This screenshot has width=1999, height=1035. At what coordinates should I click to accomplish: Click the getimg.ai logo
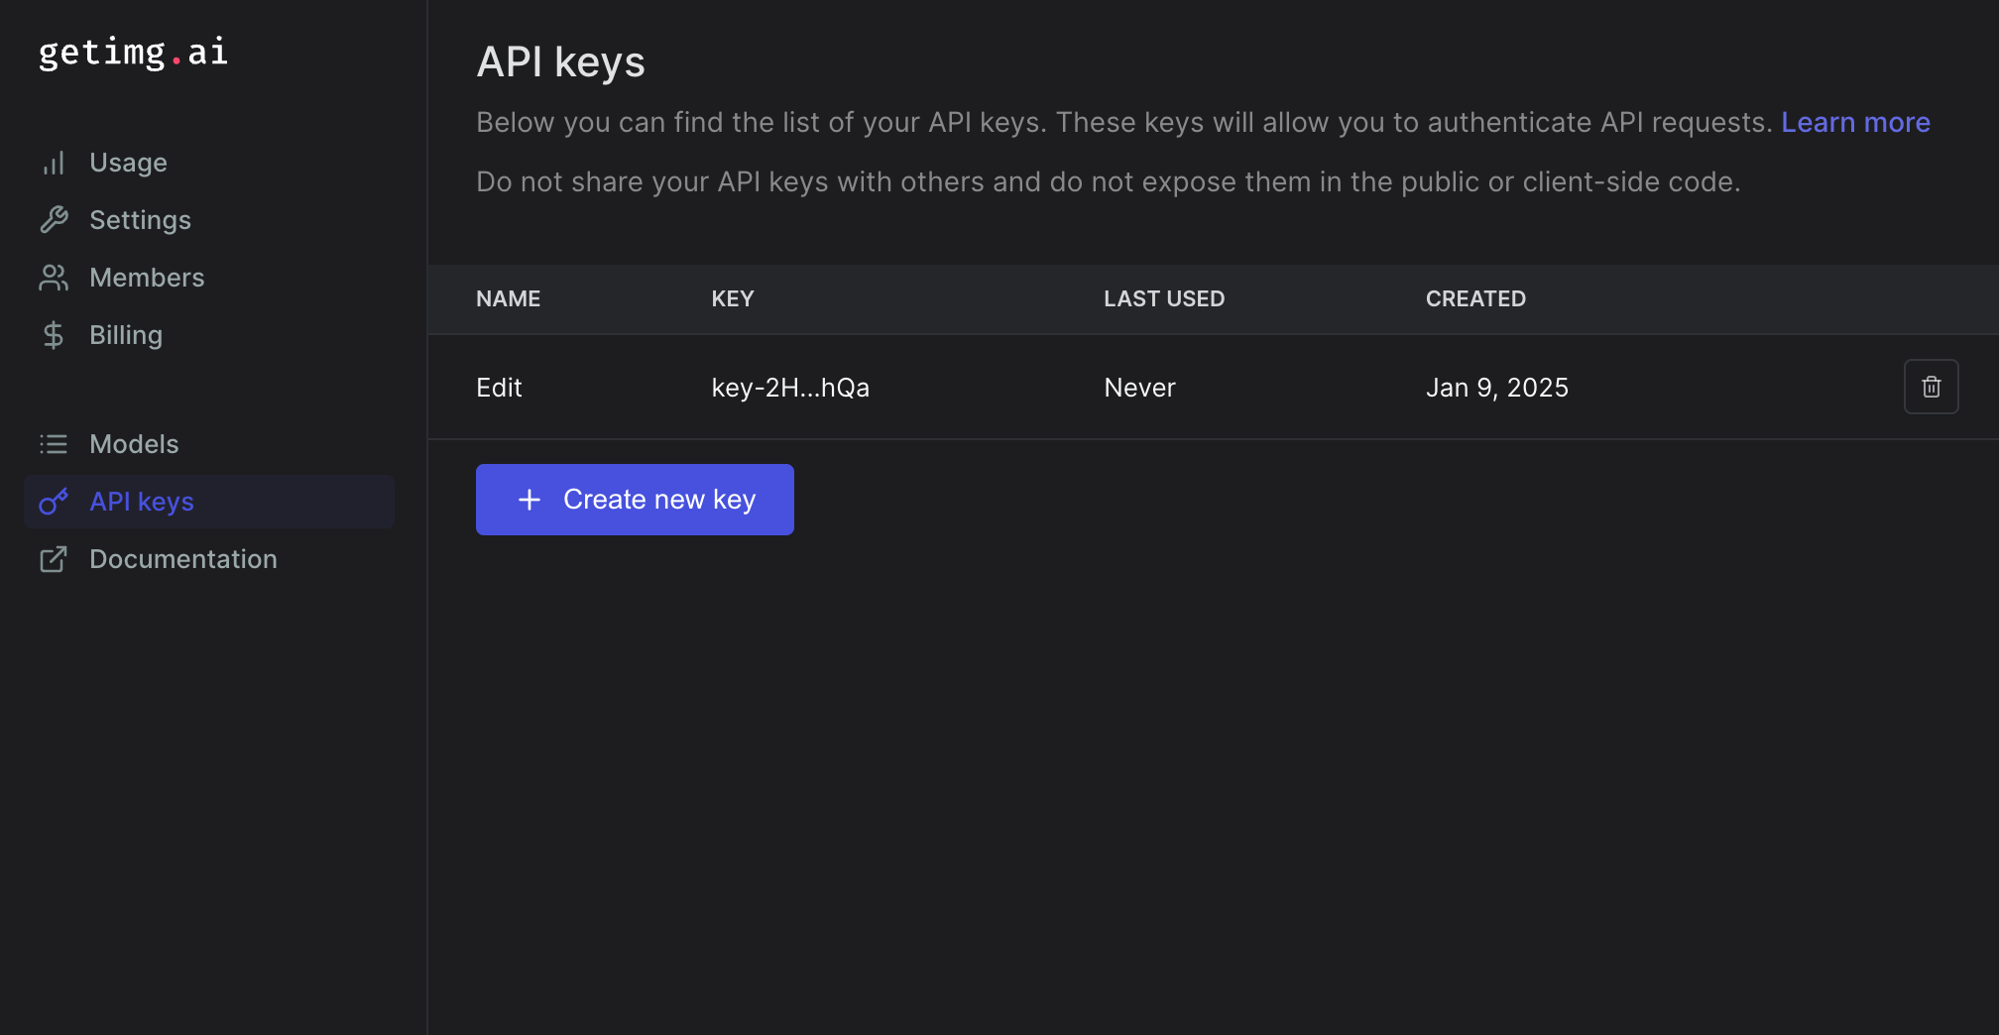133,52
